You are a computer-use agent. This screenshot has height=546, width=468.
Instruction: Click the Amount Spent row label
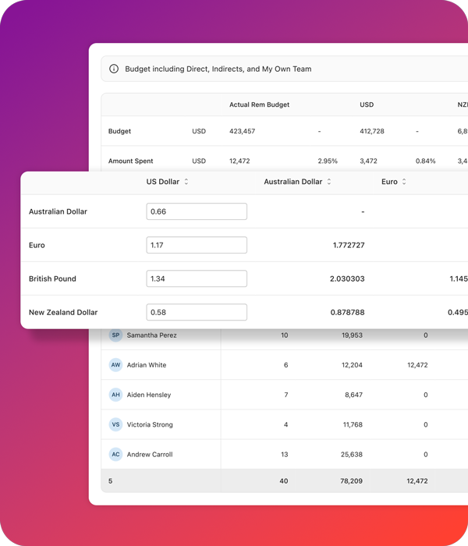131,161
